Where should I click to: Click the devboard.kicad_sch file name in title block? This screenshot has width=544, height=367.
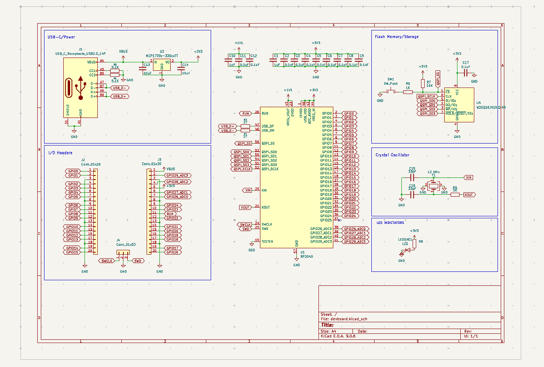[349, 319]
